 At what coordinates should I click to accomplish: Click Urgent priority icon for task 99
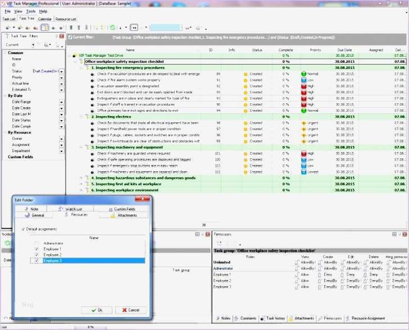pos(303,141)
